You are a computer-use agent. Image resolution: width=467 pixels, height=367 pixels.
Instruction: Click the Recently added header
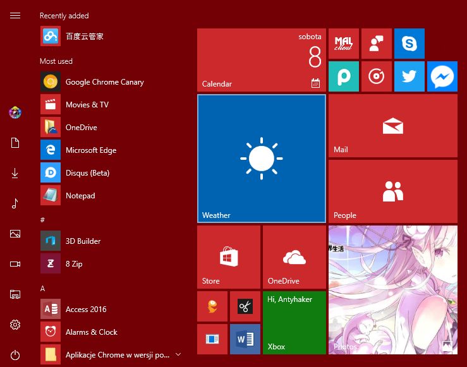64,16
